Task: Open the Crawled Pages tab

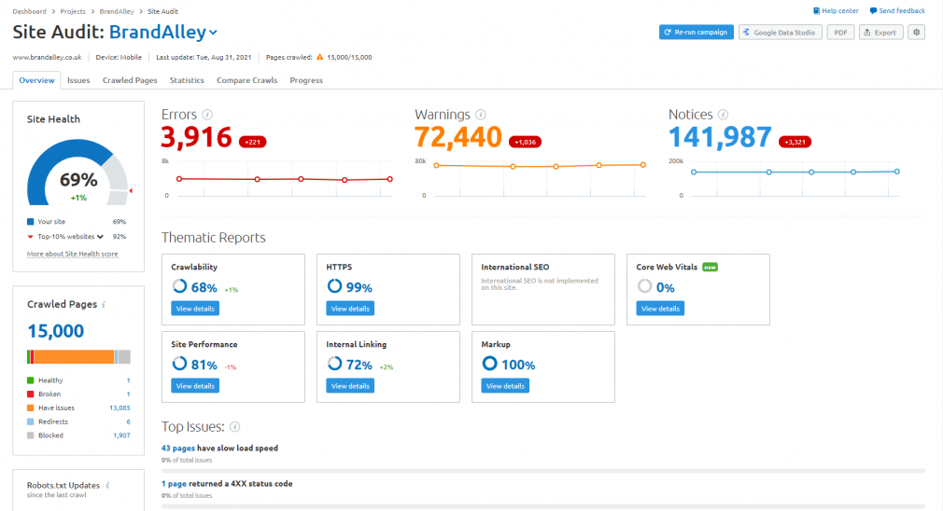Action: tap(130, 80)
